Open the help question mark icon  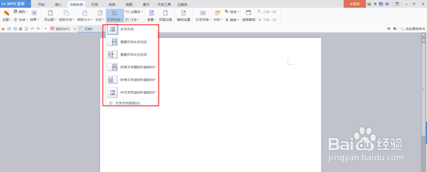click(387, 4)
